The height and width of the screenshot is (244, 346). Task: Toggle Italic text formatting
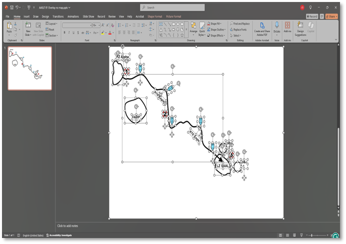[x=69, y=33]
